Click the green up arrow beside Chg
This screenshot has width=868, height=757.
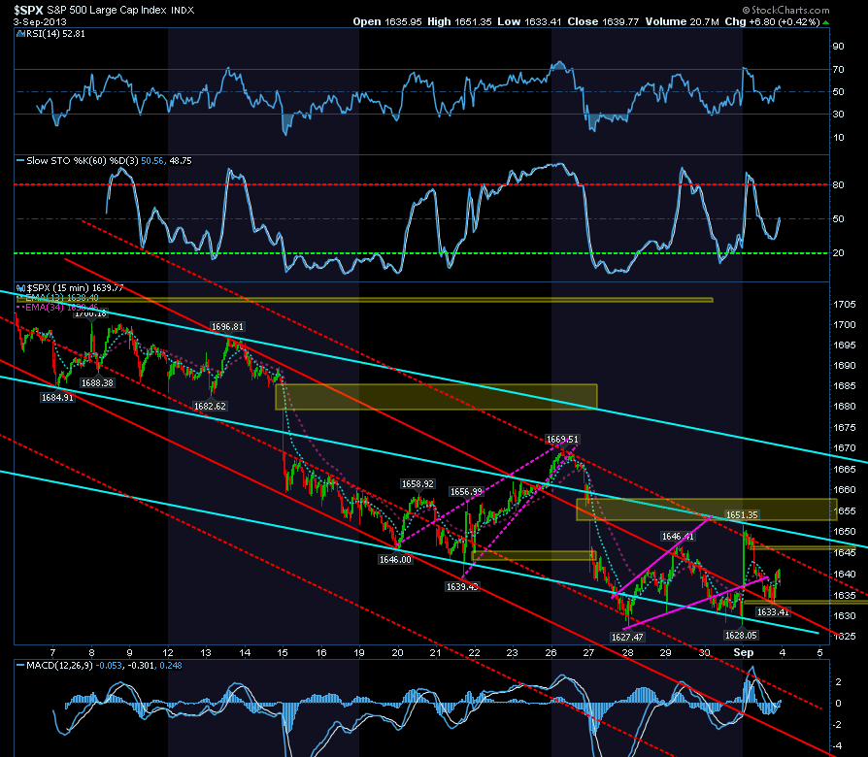[x=826, y=22]
